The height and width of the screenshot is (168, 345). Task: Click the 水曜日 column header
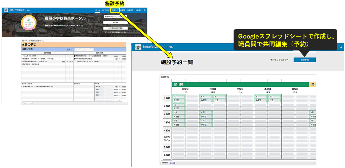(240, 89)
